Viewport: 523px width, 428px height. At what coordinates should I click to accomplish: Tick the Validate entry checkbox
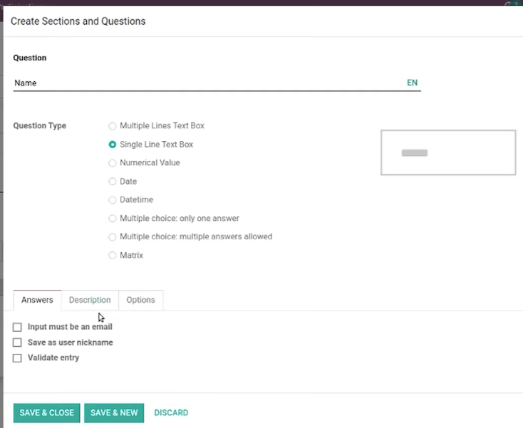tap(17, 358)
